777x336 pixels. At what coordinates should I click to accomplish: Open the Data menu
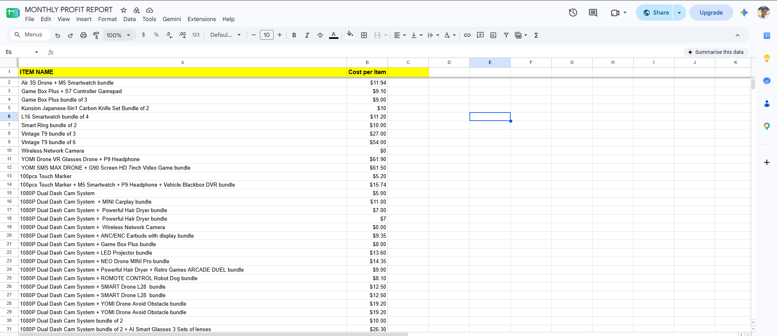130,19
